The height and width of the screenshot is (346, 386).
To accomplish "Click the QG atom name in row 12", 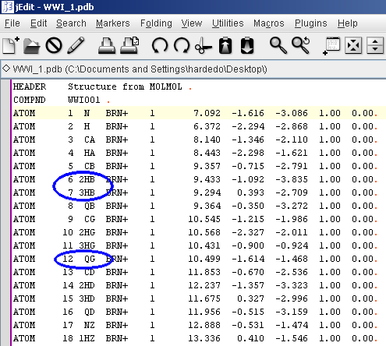I will pos(90,259).
